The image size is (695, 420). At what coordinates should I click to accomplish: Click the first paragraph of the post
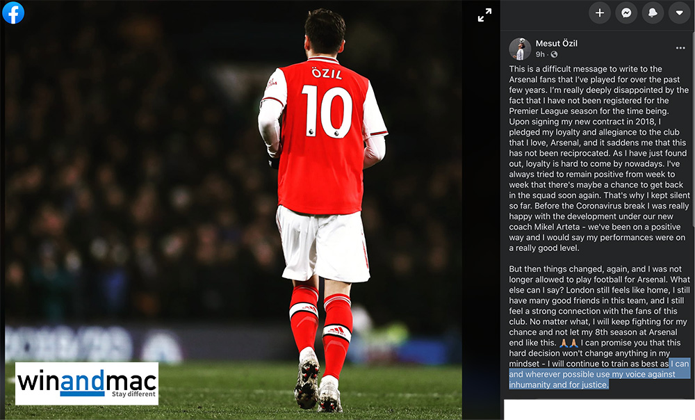pyautogui.click(x=599, y=159)
